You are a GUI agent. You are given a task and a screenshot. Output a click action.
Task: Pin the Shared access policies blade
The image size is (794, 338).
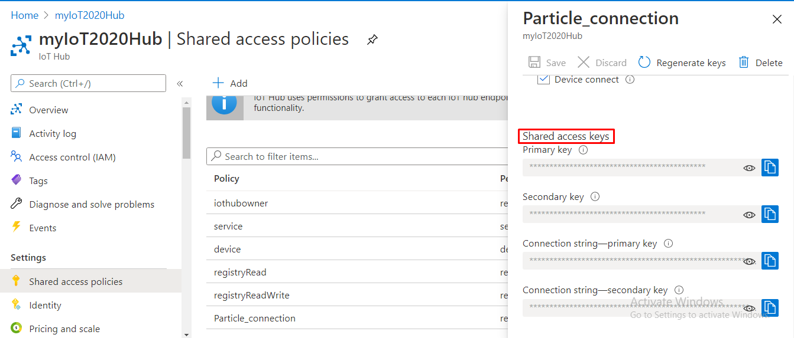[372, 40]
